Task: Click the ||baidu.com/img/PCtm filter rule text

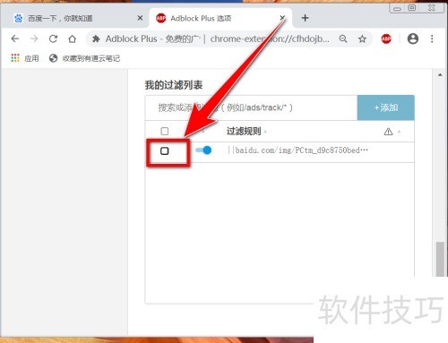Action: (297, 150)
